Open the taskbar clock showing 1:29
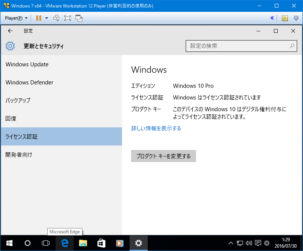Image resolution: width=303 pixels, height=251 pixels. [286, 243]
